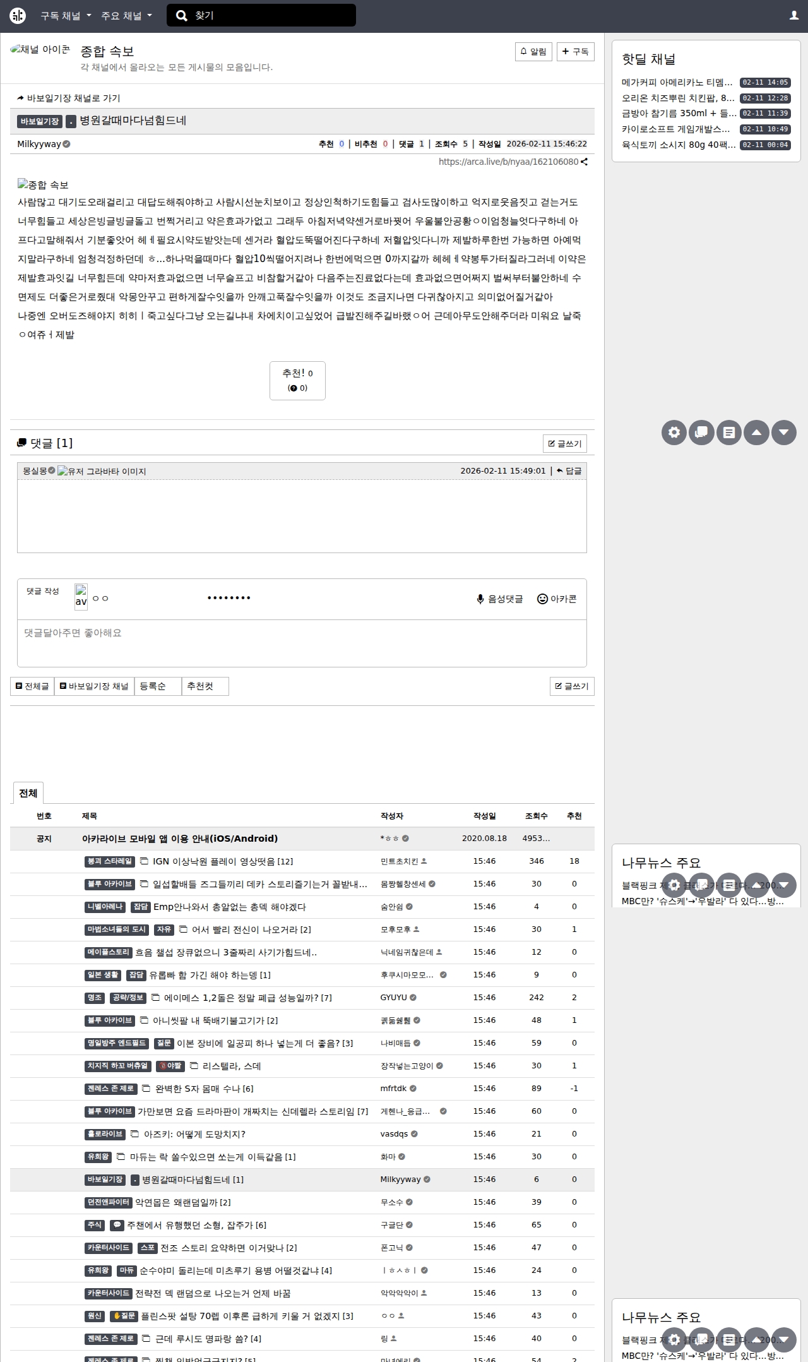Screen dimensions: 808x1362
Task: Click the 종합 속보 channel title
Action: click(107, 51)
